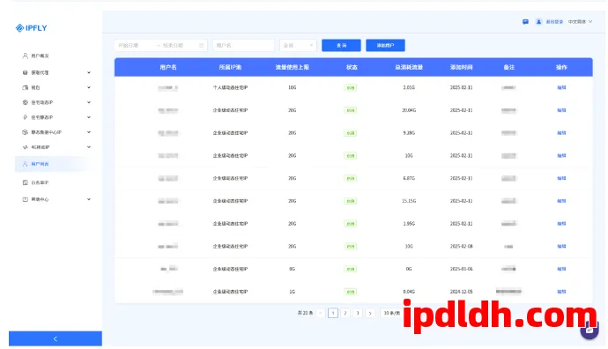Click 编辑 for the 20.04G row
The height and width of the screenshot is (349, 608).
pos(561,110)
